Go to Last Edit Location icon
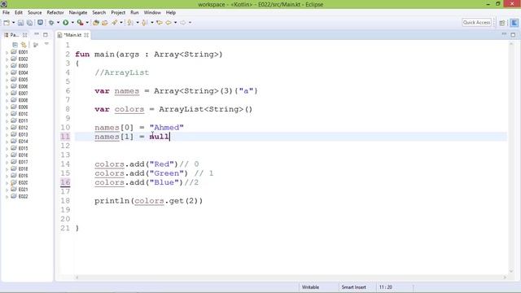Viewport: 521px width, 293px height. point(160,23)
